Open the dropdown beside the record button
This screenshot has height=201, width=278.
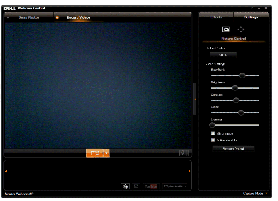point(106,153)
